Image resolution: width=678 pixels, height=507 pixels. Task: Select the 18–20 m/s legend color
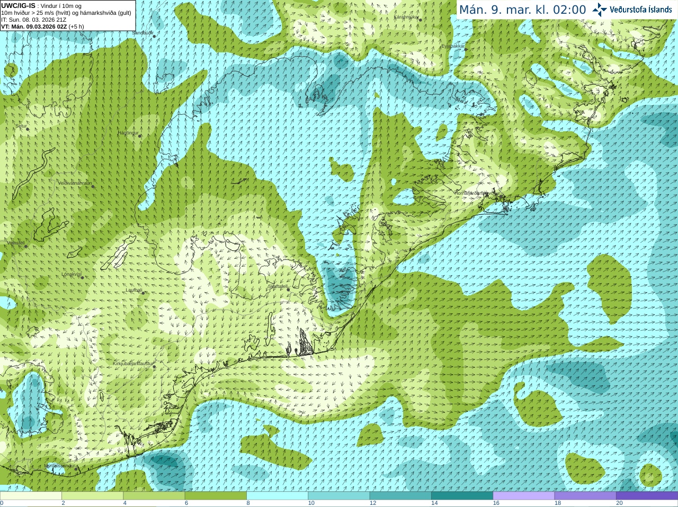(585, 496)
